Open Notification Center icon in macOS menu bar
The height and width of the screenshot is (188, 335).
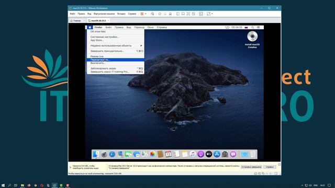tap(258, 27)
